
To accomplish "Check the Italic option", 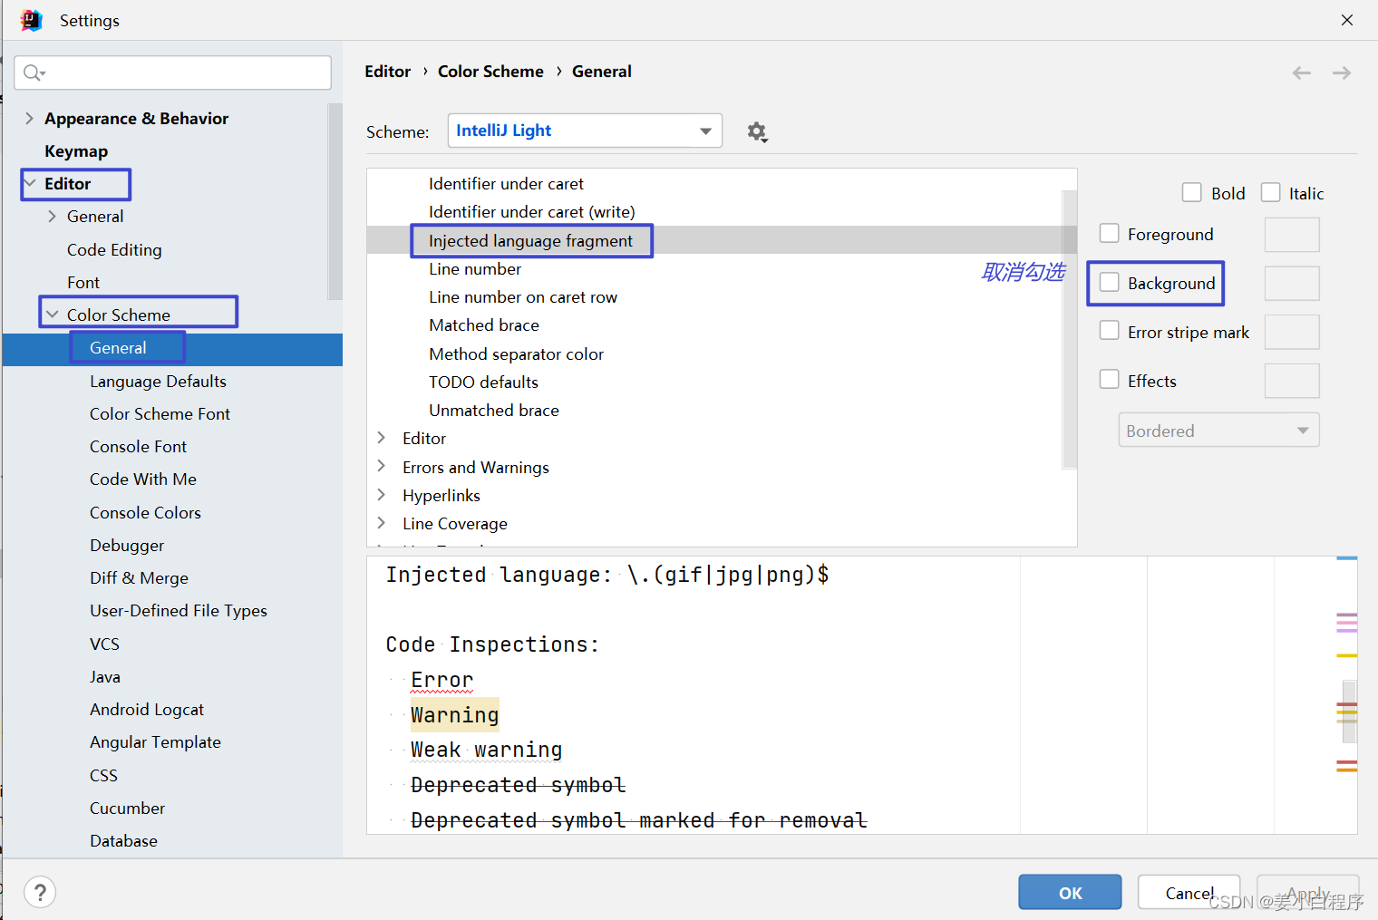I will click(x=1271, y=192).
